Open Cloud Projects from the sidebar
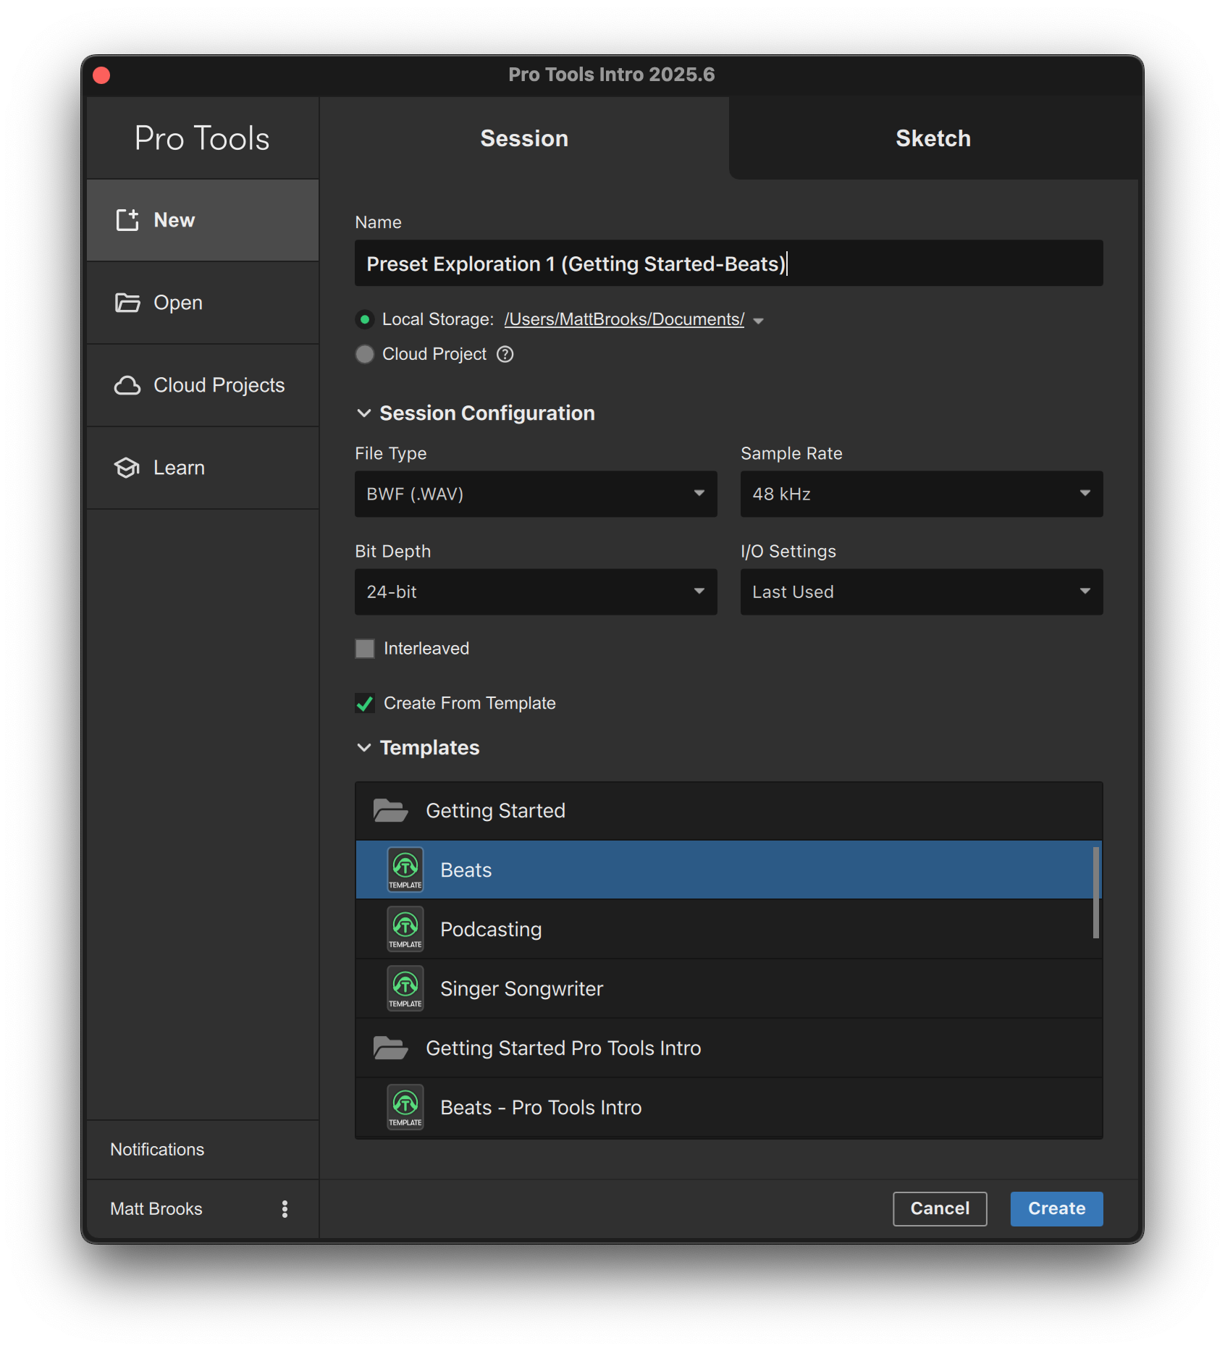This screenshot has width=1225, height=1351. tap(203, 385)
